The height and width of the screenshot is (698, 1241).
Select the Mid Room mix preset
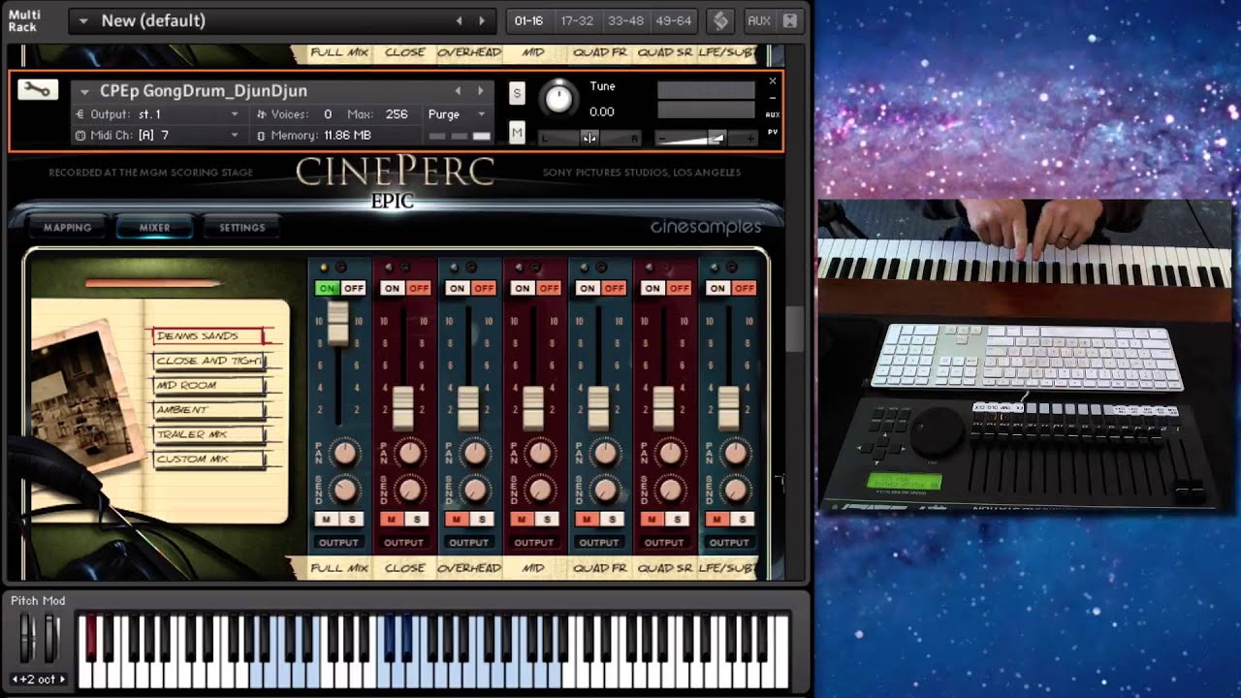(x=208, y=386)
